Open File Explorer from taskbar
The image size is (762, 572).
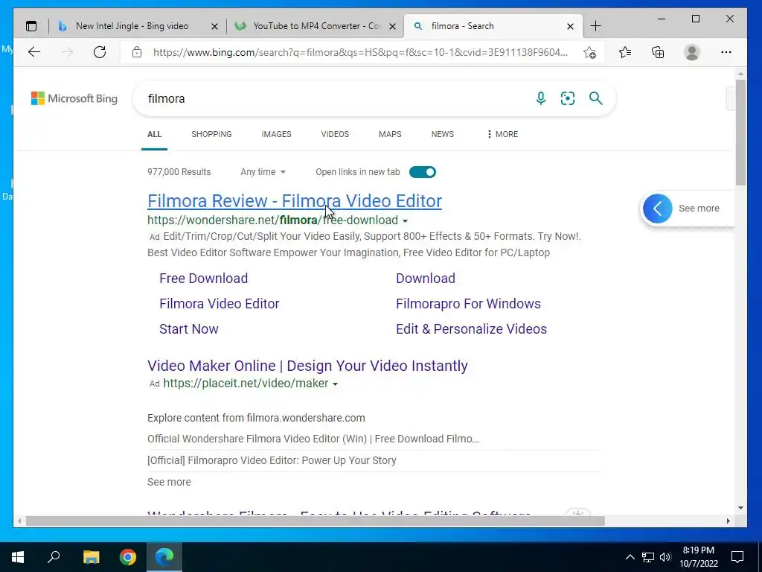91,557
